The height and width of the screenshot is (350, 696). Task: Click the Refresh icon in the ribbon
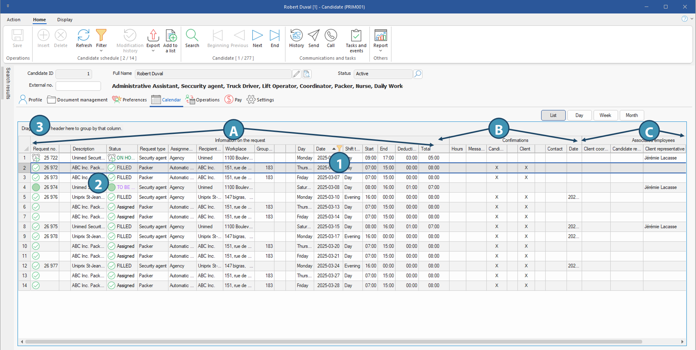pyautogui.click(x=84, y=35)
